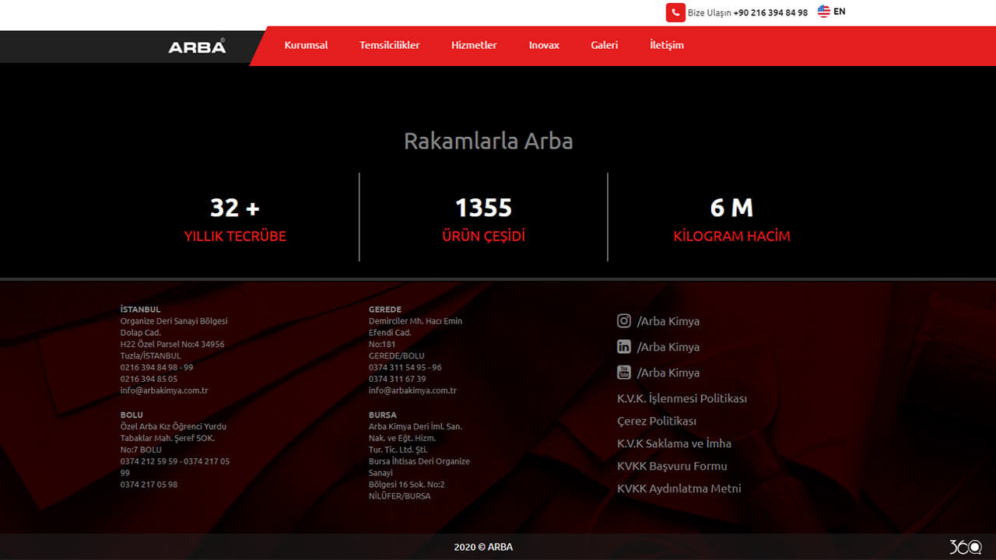Screen dimensions: 996x560
Task: Go to the Inovax menu item
Action: pos(544,45)
